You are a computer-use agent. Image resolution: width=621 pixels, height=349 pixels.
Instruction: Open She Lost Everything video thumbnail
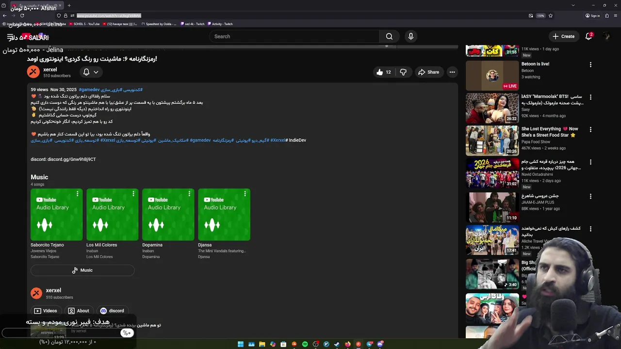[492, 141]
